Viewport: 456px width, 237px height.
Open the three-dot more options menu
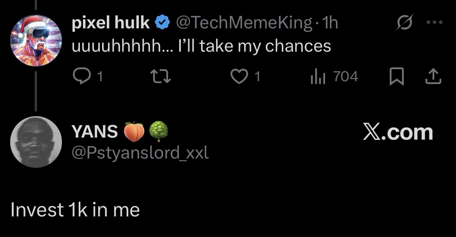tap(435, 23)
